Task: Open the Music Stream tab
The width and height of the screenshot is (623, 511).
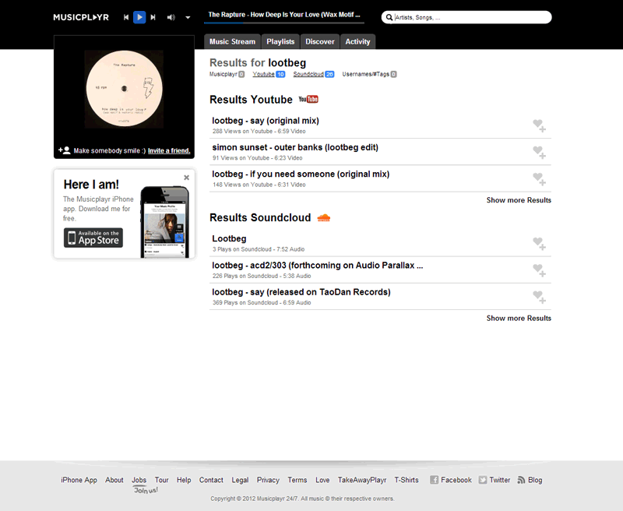Action: 232,42
